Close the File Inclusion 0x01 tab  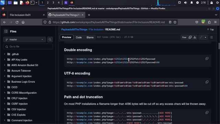point(44,15)
